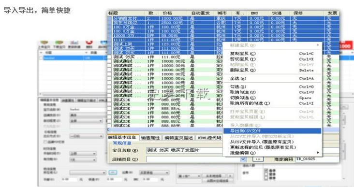Switch to the 编辑基本信息 tab in front window
The image size is (354, 187).
122,137
